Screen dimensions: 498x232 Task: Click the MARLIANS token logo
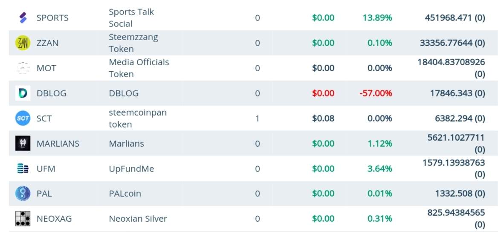pos(23,143)
